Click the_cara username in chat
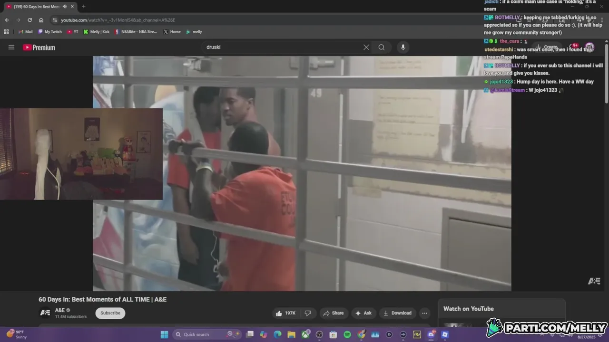This screenshot has width=609, height=342. pos(509,41)
